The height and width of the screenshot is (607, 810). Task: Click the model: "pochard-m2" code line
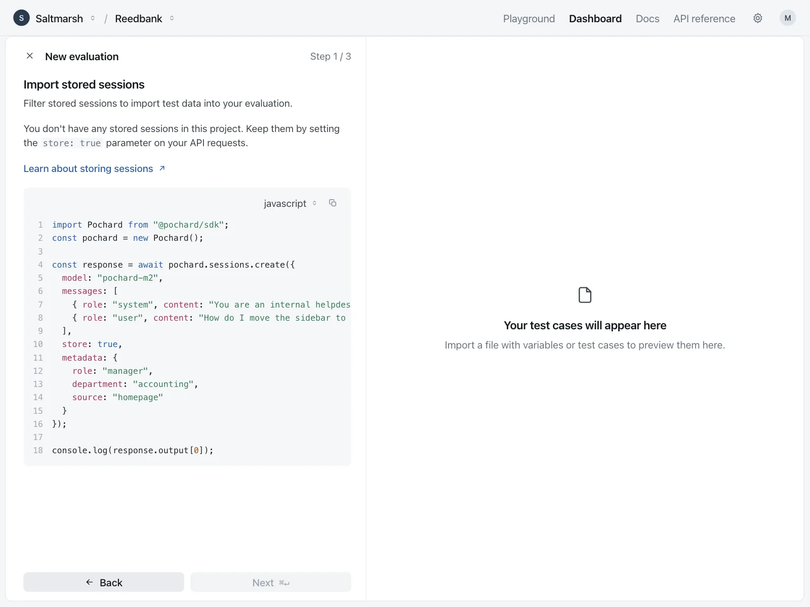pyautogui.click(x=112, y=278)
